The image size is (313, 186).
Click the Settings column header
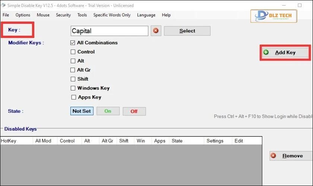218,141
